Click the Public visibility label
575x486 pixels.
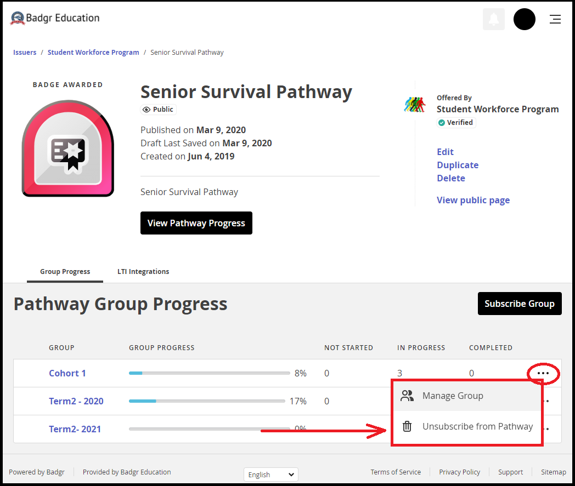159,110
